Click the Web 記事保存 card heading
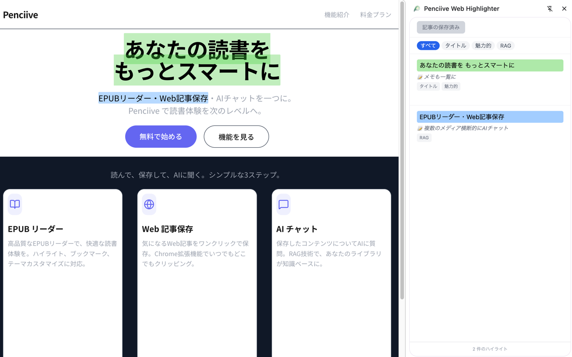Screen dimensions: 572x357 pos(168,229)
